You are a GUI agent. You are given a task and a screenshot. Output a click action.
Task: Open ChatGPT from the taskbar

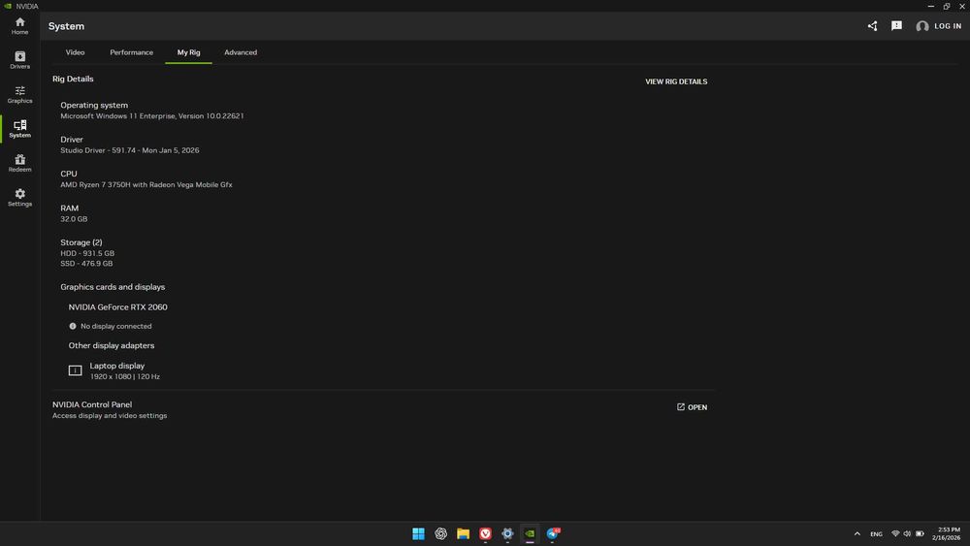tap(441, 533)
